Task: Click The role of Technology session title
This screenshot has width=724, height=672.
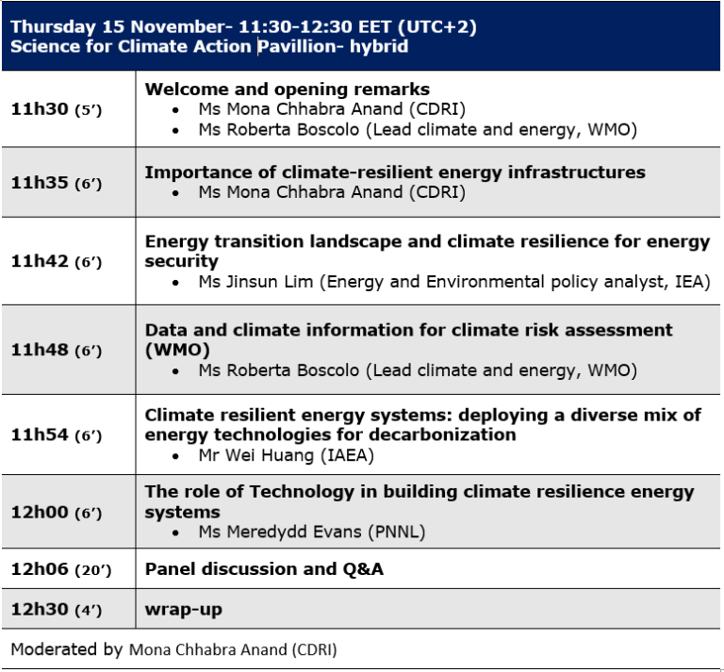Action: point(419,501)
